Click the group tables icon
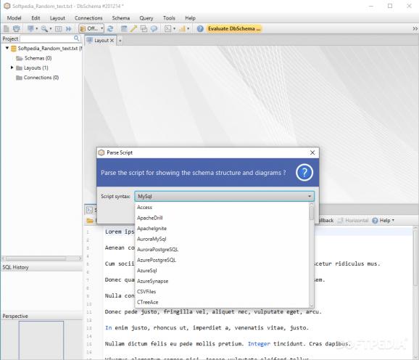 pos(144,28)
